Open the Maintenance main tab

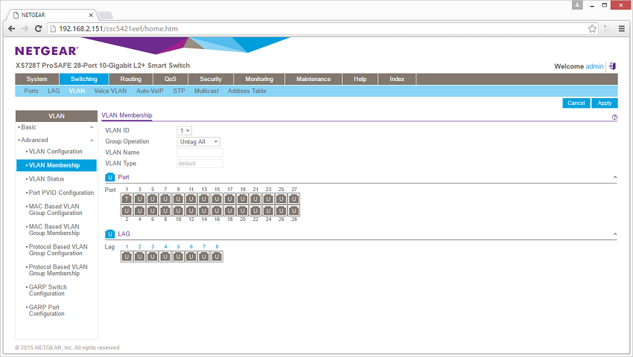coord(314,79)
